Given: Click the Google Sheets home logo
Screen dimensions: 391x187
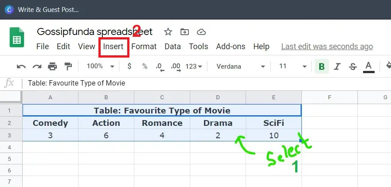Looking at the screenshot, I should pyautogui.click(x=17, y=37).
